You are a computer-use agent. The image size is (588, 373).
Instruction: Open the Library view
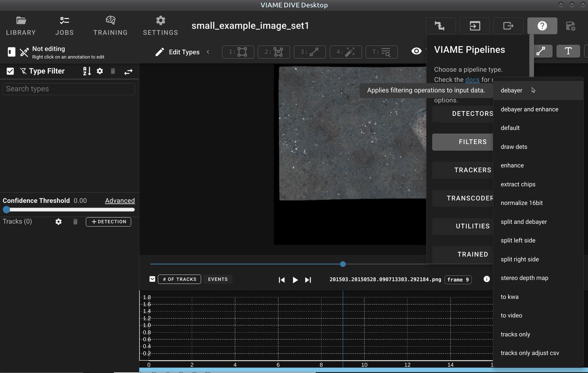pos(21,26)
